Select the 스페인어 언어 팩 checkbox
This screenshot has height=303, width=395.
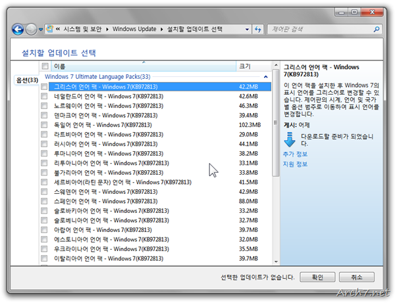(45, 201)
